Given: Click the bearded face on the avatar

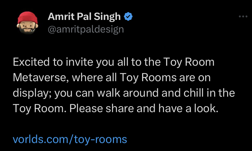Looking at the screenshot, I should 27,28.
